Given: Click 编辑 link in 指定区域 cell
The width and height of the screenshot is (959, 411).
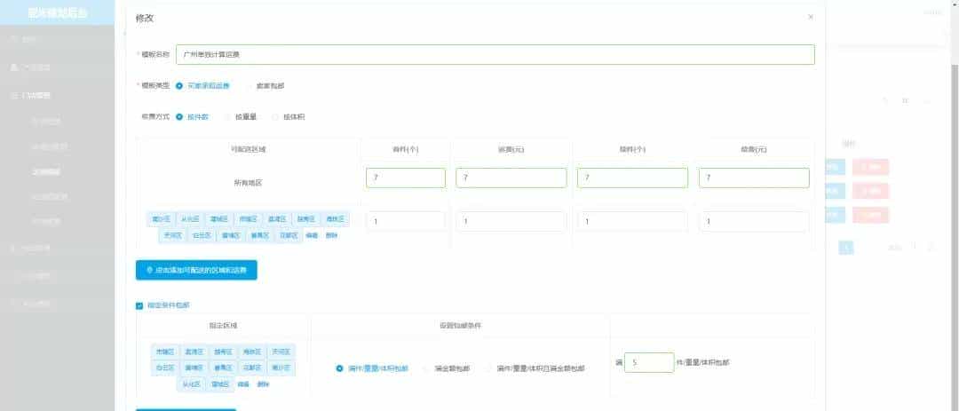Looking at the screenshot, I should click(243, 384).
